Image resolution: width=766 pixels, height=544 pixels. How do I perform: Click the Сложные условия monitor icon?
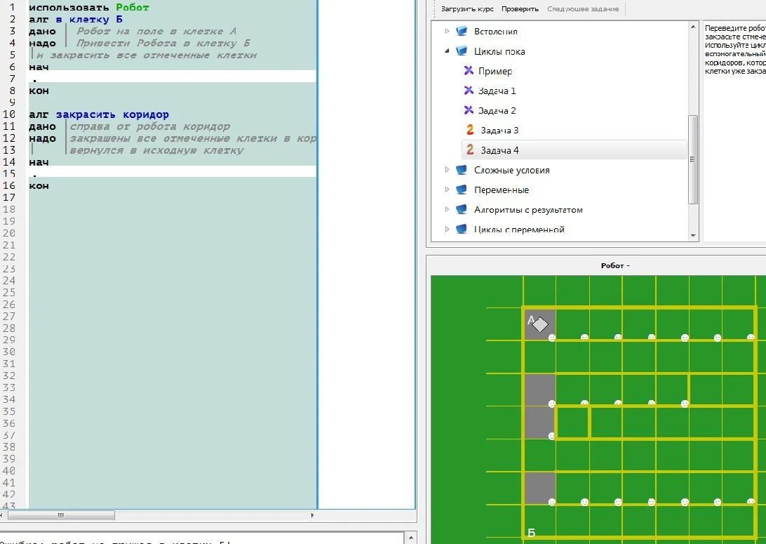click(461, 170)
